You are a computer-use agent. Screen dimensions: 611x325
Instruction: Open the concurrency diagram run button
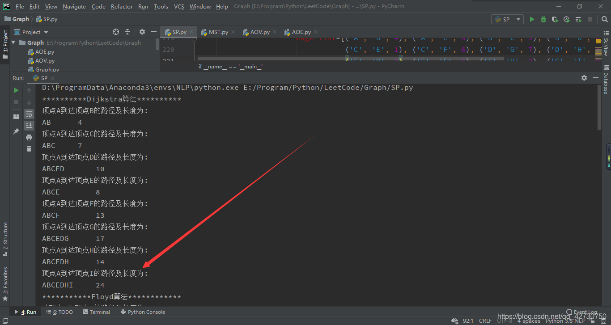(578, 19)
